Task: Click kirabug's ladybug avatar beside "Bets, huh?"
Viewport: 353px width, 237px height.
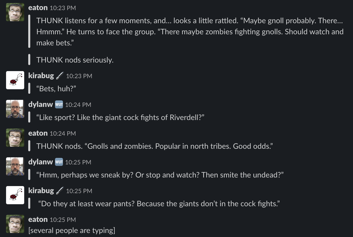Action: [x=15, y=80]
